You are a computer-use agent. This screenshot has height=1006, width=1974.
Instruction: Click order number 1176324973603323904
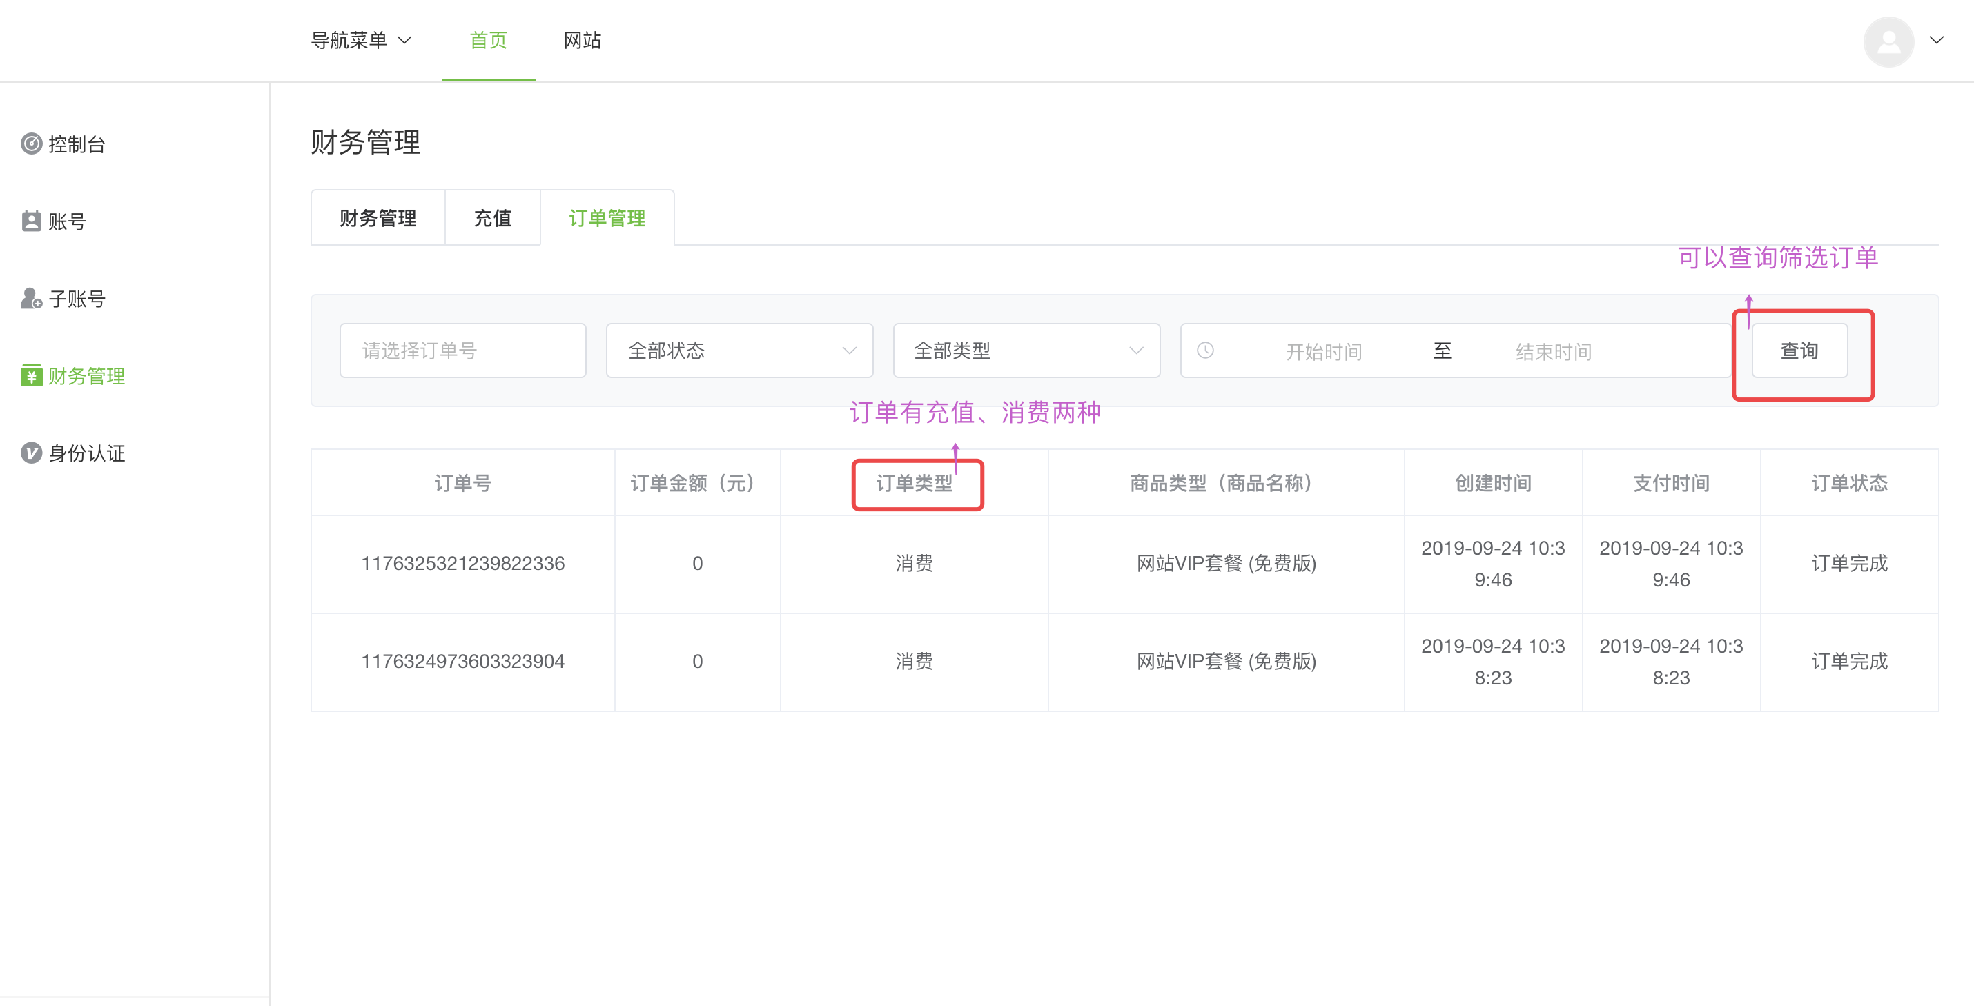pyautogui.click(x=463, y=662)
